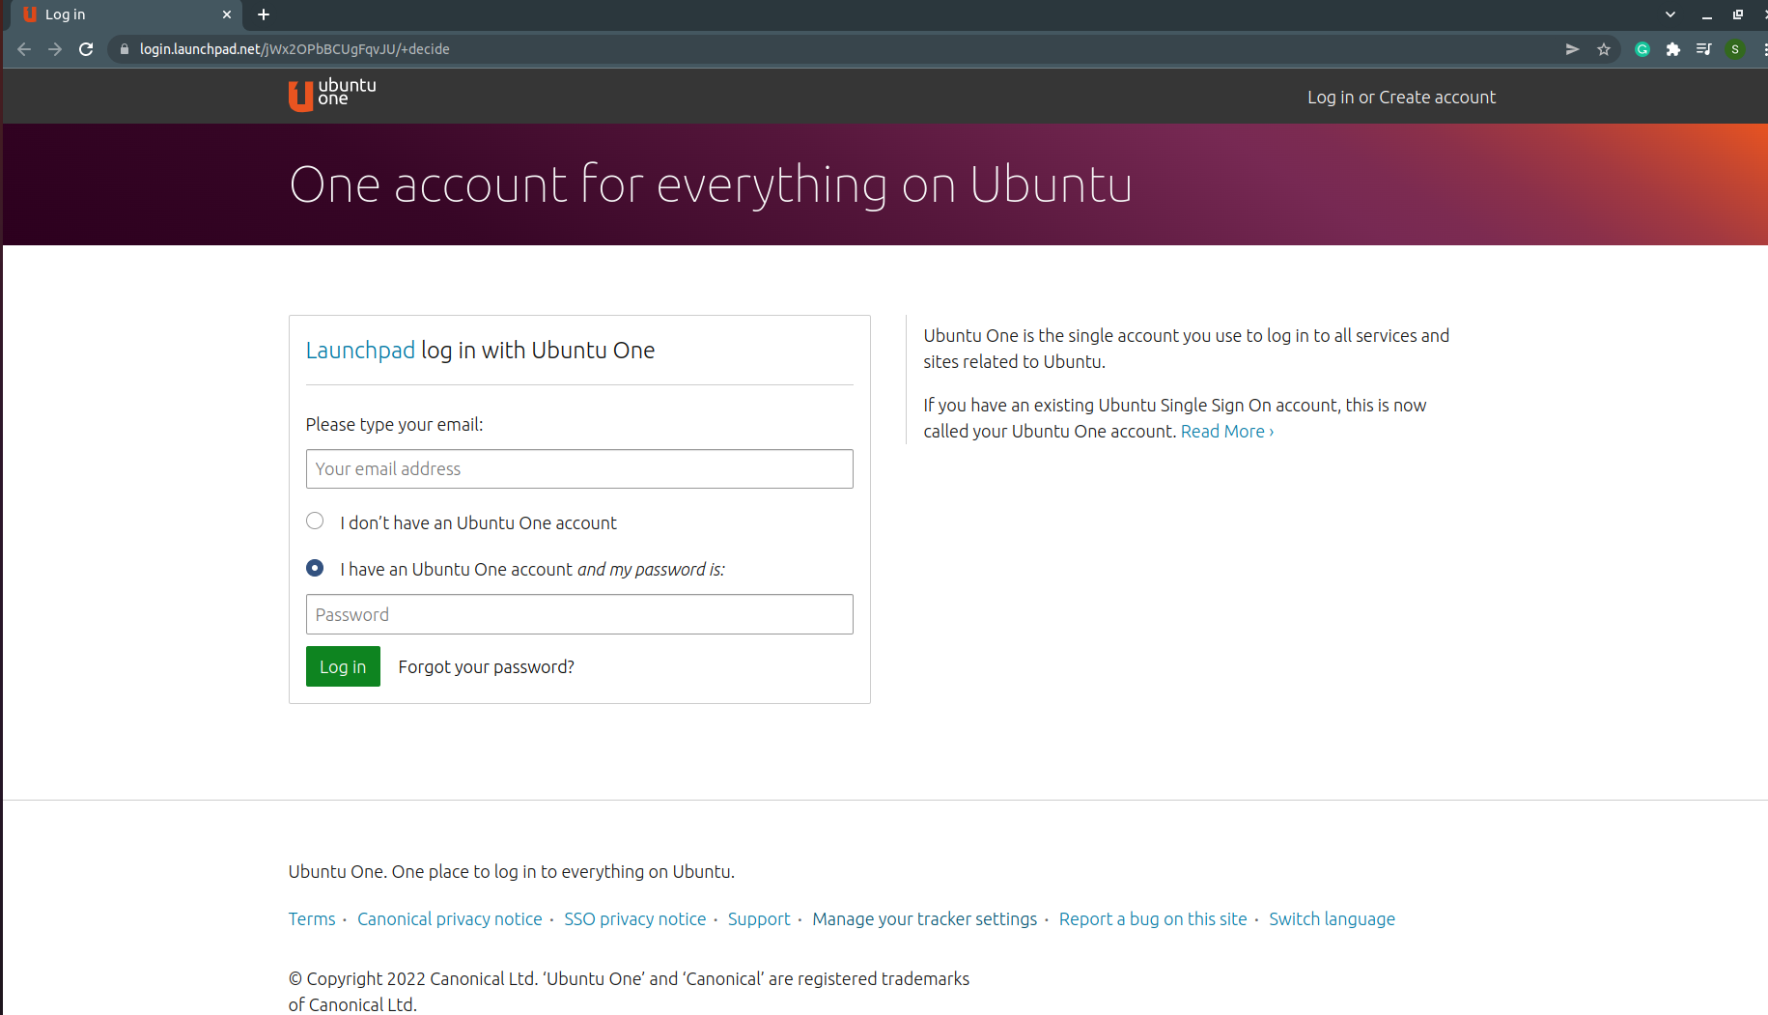The width and height of the screenshot is (1768, 1015).
Task: Reload the current page
Action: tap(86, 49)
